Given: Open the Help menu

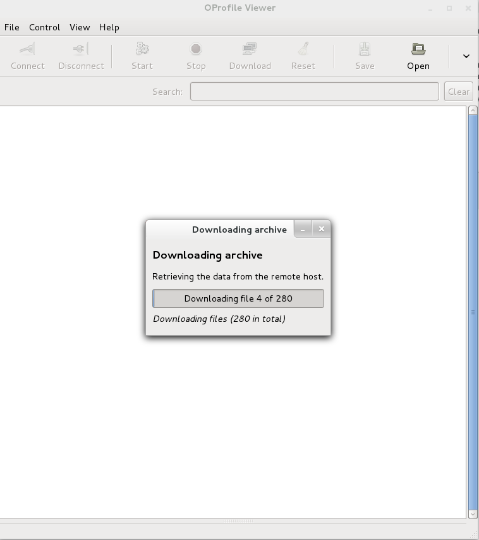Looking at the screenshot, I should pyautogui.click(x=109, y=27).
